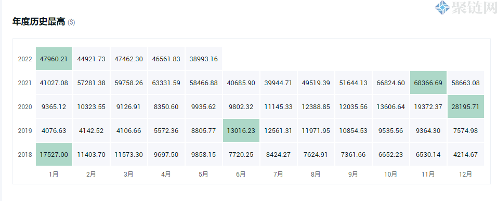Select the value 12035.56
Image resolution: width=497 pixels, height=201 pixels.
coord(353,106)
